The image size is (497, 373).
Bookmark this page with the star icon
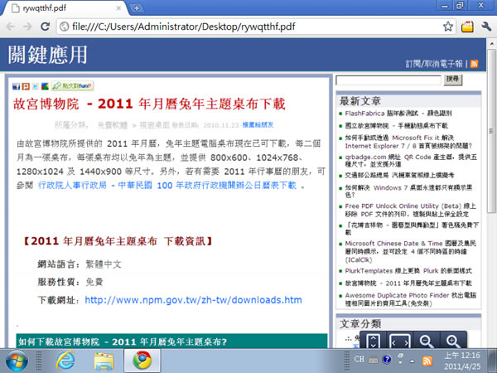[448, 27]
